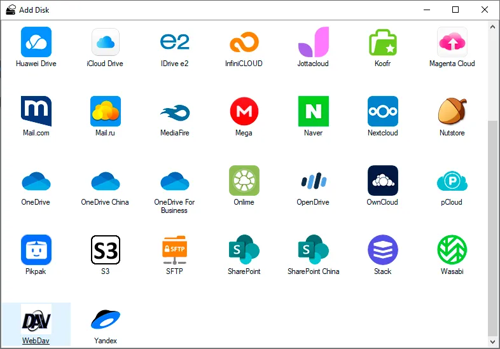Click the red Mega icon

coord(244,111)
